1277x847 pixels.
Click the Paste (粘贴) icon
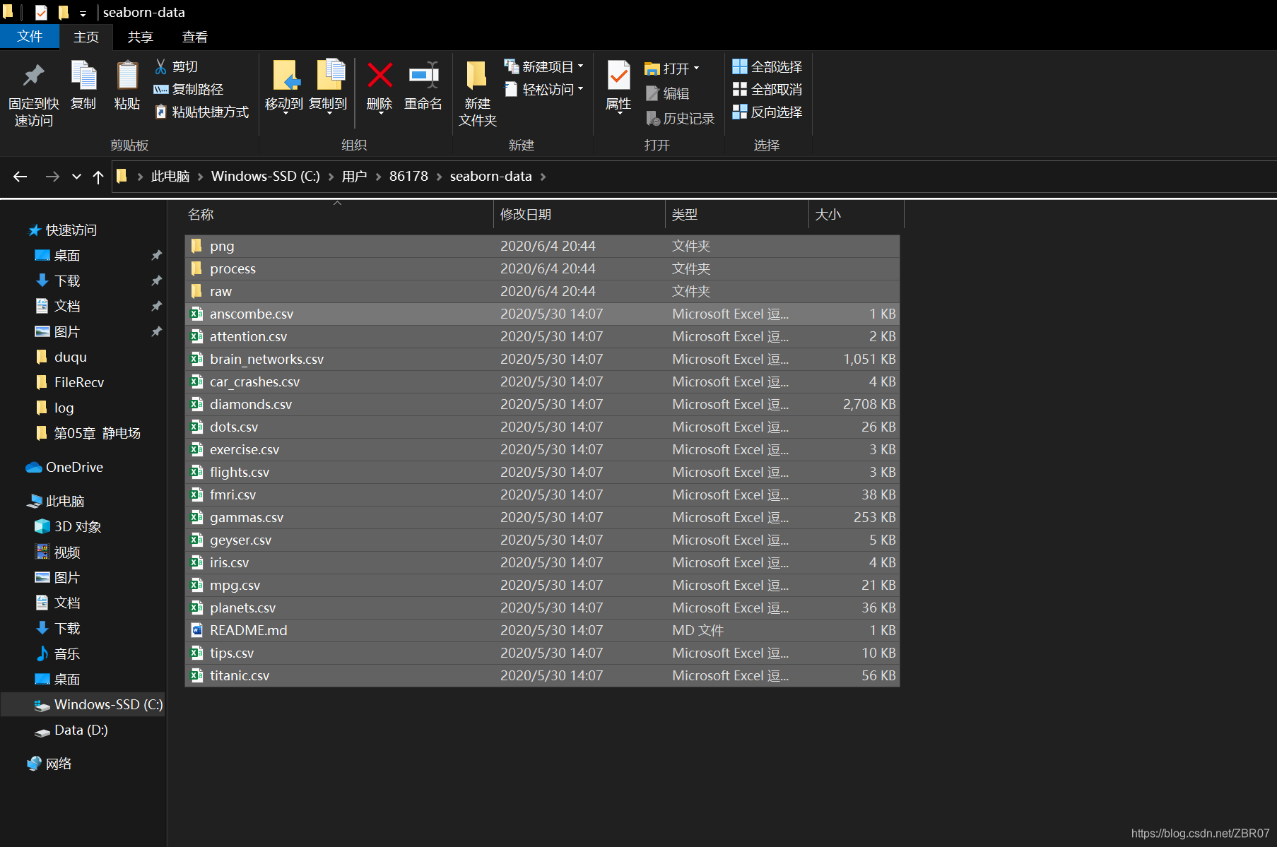[x=126, y=88]
